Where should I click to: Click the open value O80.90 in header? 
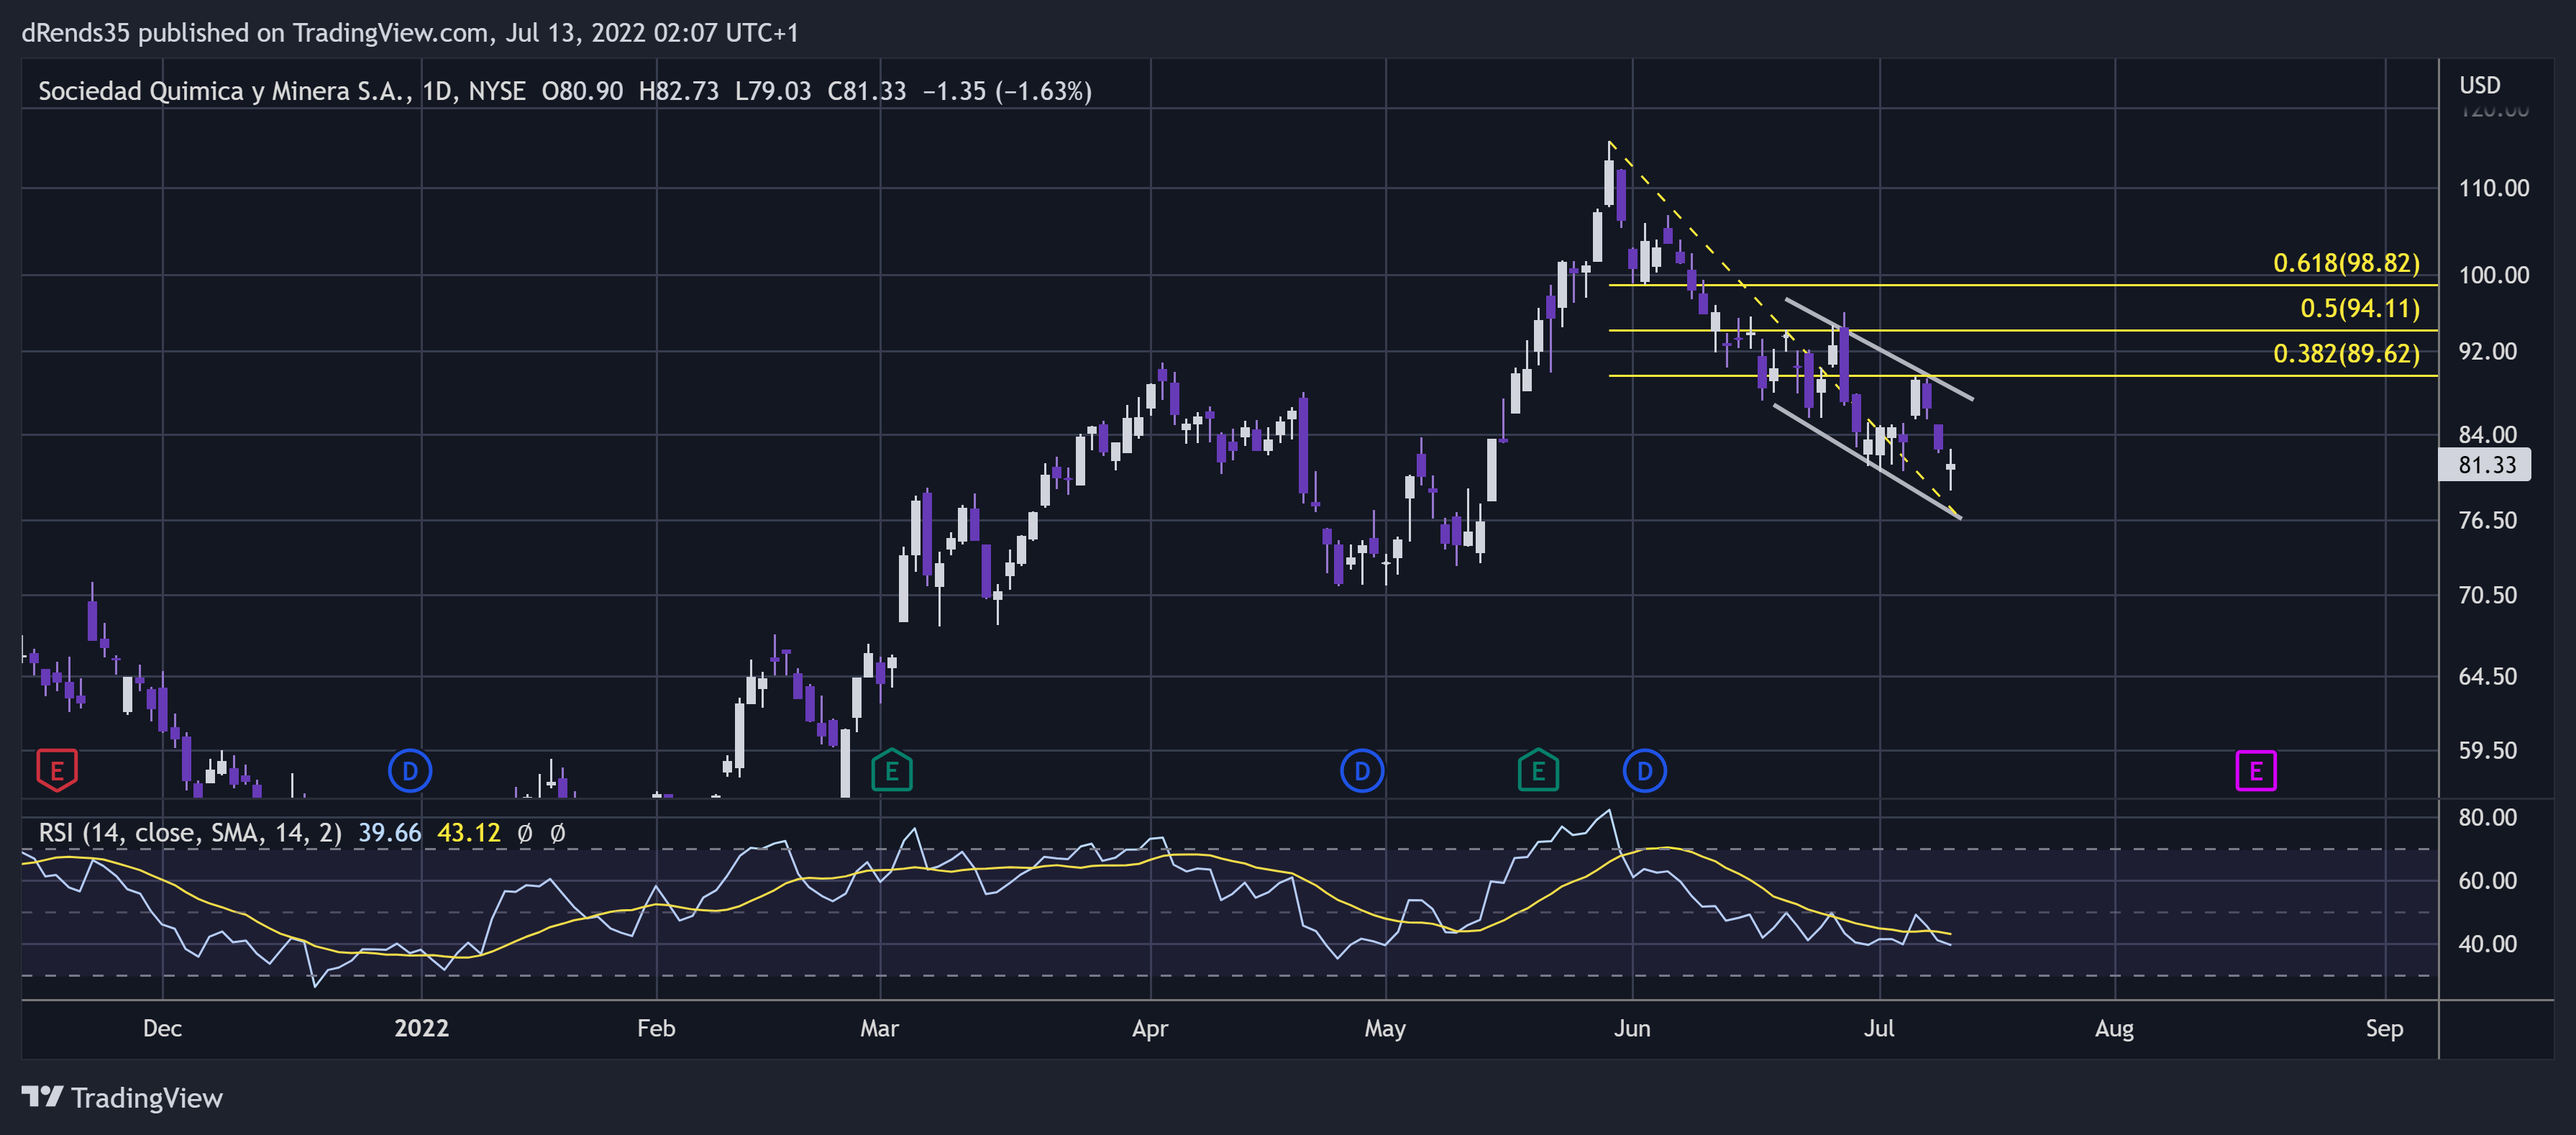tap(582, 91)
